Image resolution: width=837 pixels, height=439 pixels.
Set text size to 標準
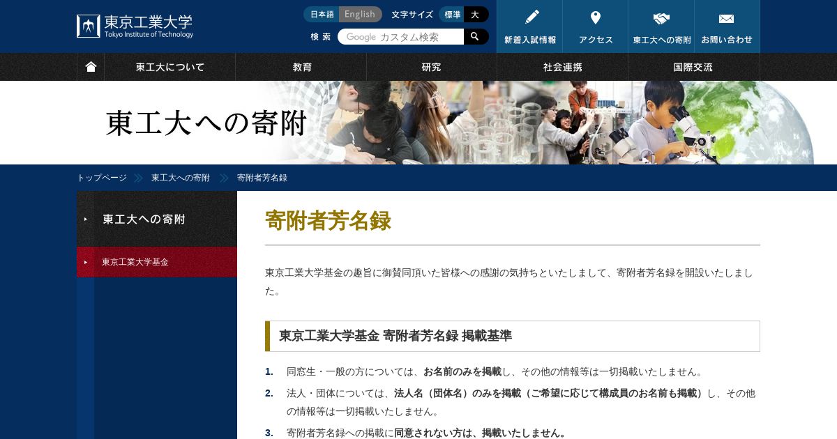point(452,14)
